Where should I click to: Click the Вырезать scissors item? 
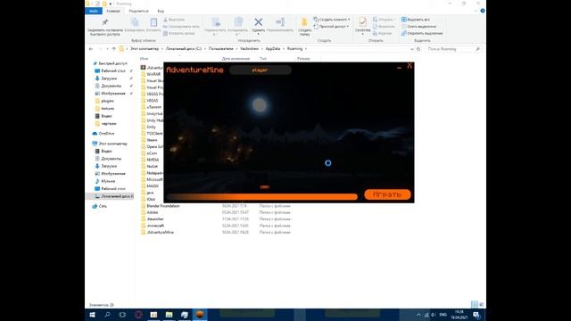(x=175, y=20)
